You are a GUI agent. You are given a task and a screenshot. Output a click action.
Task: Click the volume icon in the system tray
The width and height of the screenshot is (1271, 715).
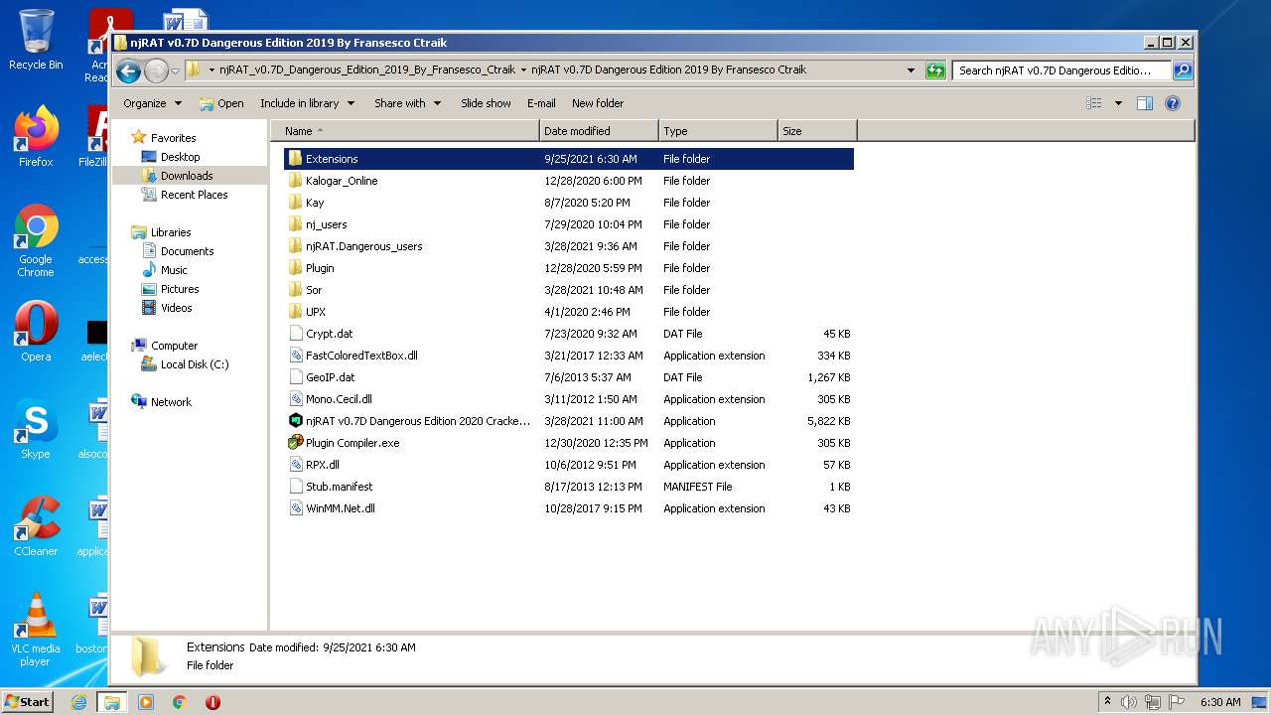tap(1129, 702)
